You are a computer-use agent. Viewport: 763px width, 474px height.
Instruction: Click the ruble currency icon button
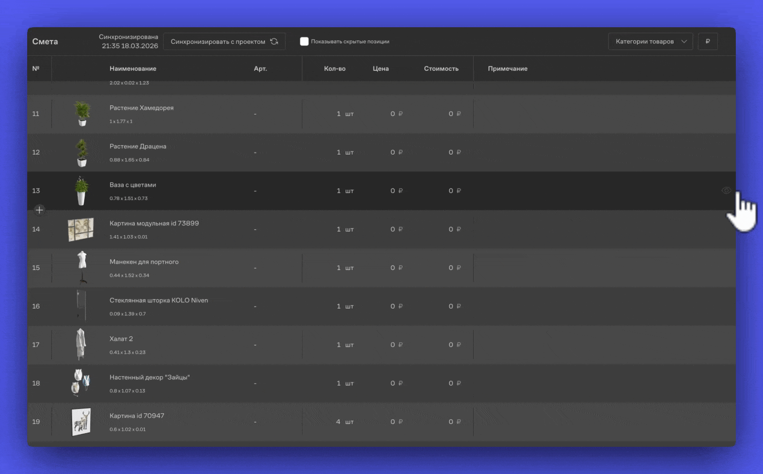pos(707,41)
